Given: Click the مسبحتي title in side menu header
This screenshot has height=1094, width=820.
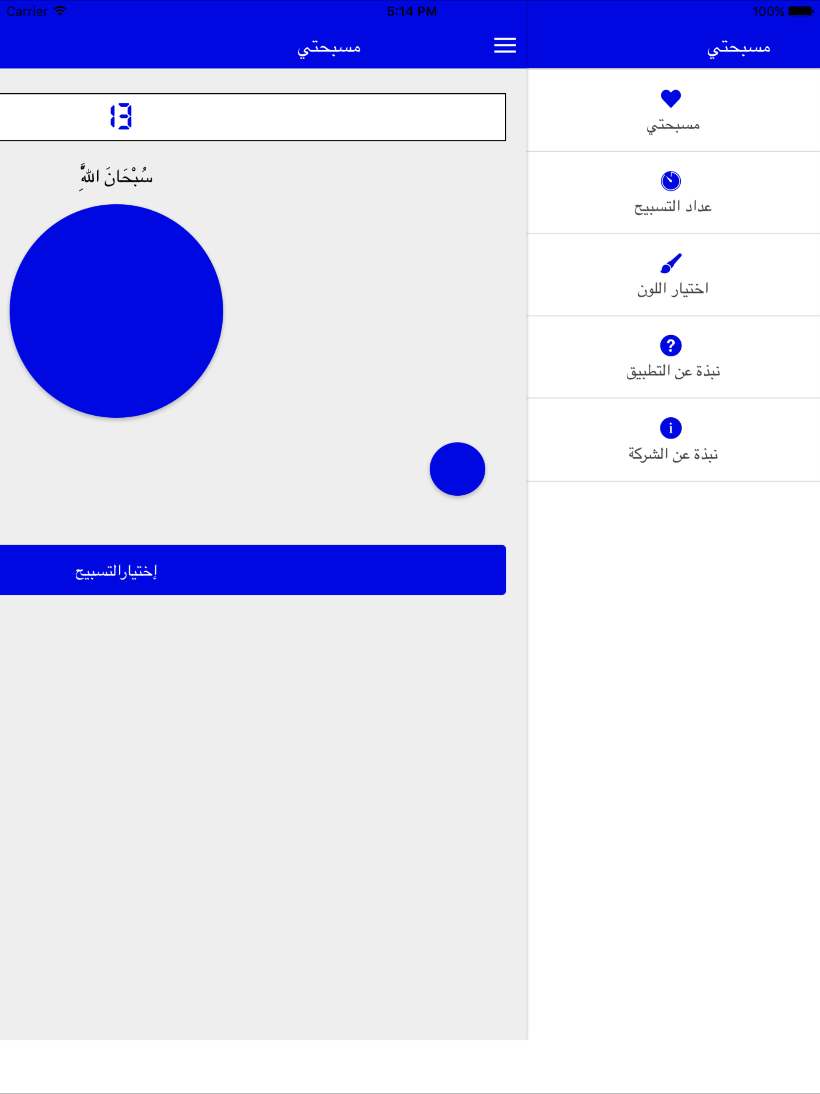Looking at the screenshot, I should (739, 48).
